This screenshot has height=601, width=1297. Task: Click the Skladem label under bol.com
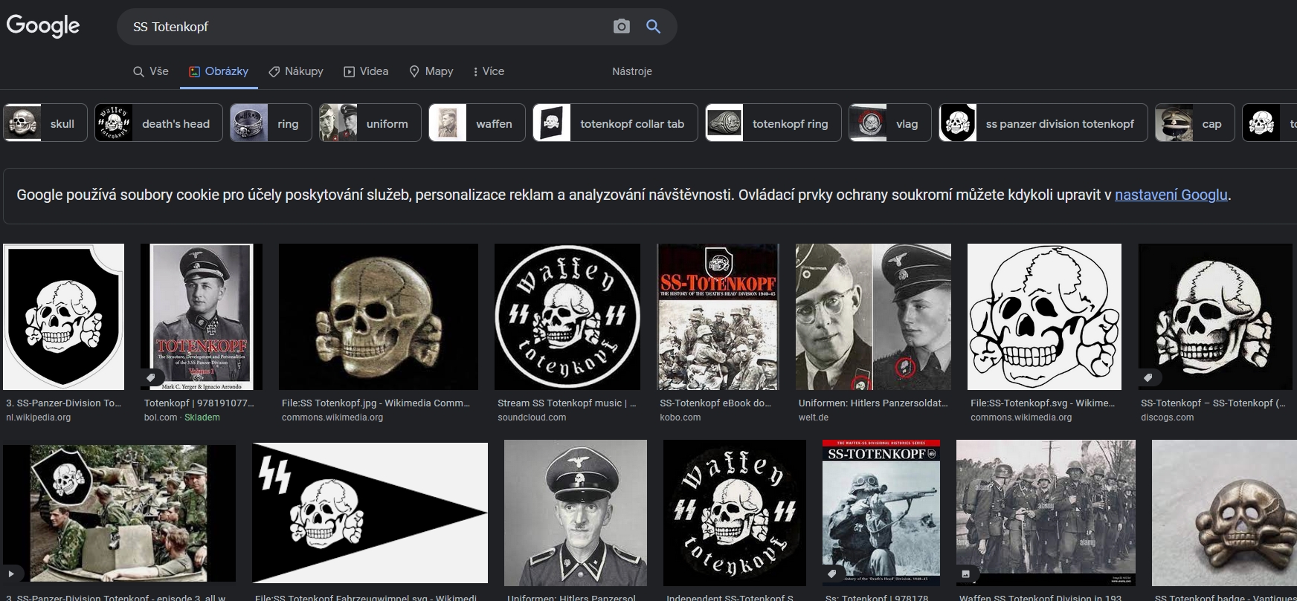point(202,418)
